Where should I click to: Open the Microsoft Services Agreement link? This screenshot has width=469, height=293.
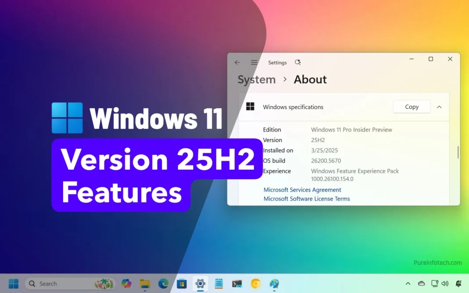click(302, 190)
